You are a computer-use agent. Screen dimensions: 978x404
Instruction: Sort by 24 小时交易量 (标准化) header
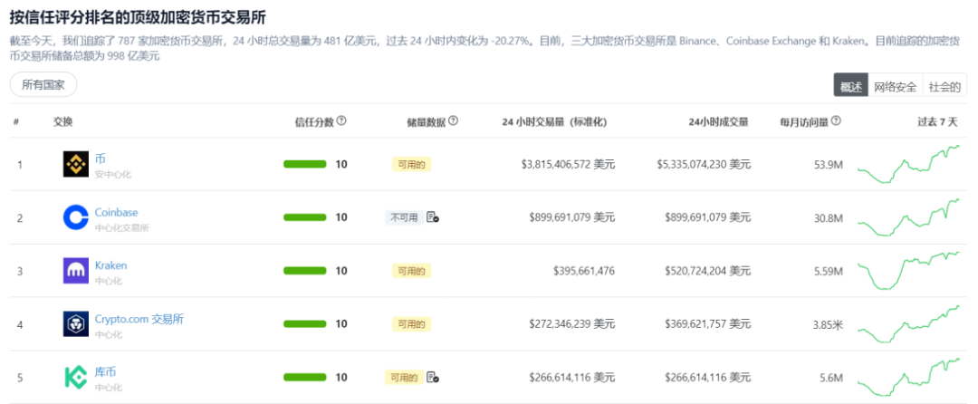tap(554, 122)
